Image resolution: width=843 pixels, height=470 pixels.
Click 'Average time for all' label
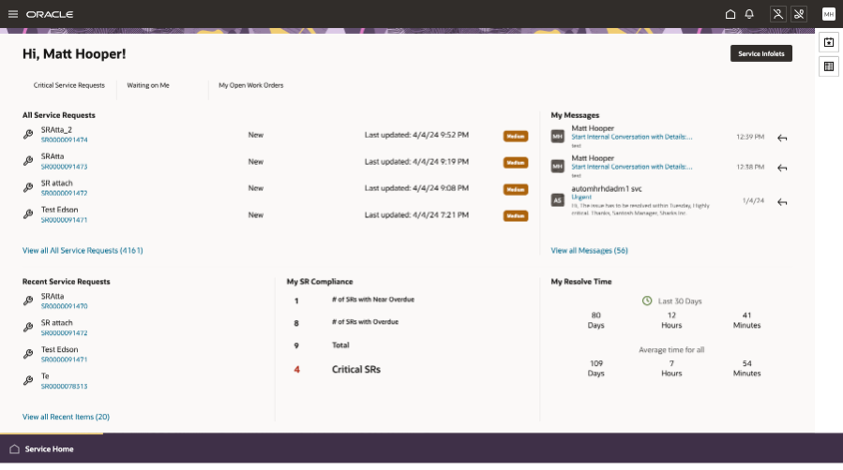pos(671,349)
